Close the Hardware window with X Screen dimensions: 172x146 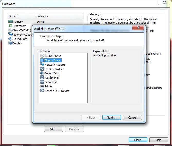164,3
